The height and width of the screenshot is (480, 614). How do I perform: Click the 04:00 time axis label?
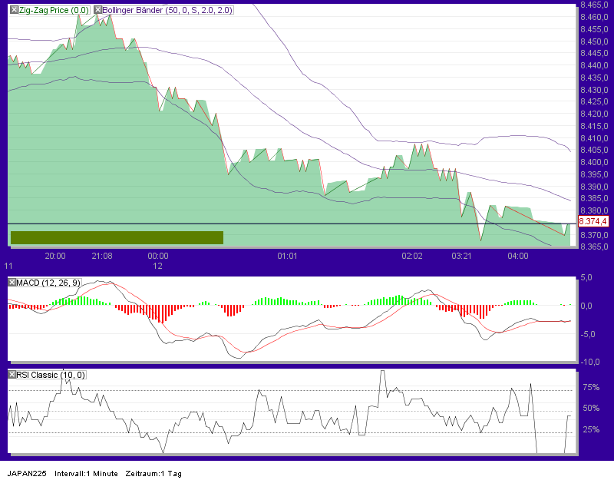pos(518,256)
